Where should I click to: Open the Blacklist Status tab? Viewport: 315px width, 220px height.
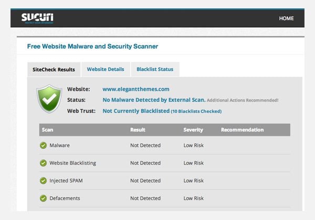[155, 69]
